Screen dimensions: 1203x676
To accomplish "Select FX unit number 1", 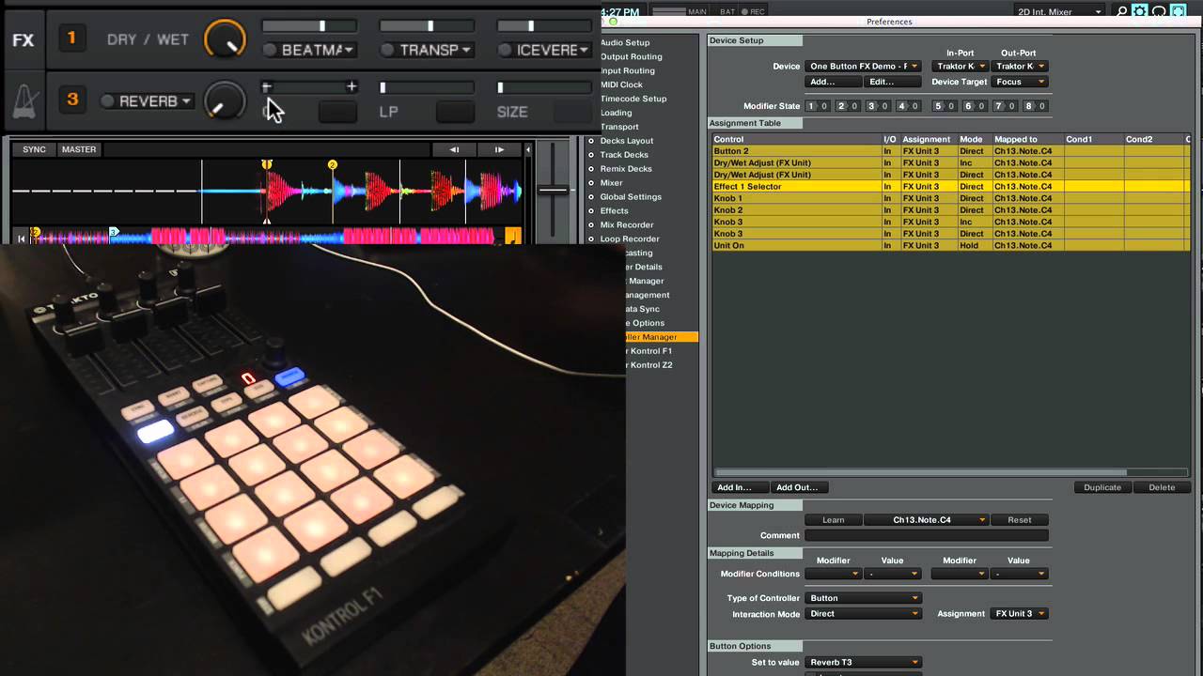I will 71,39.
